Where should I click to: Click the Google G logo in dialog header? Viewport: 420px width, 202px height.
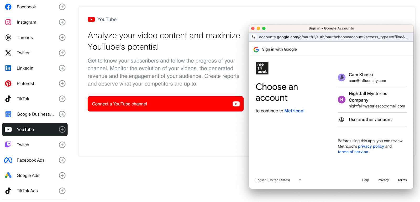click(x=256, y=49)
